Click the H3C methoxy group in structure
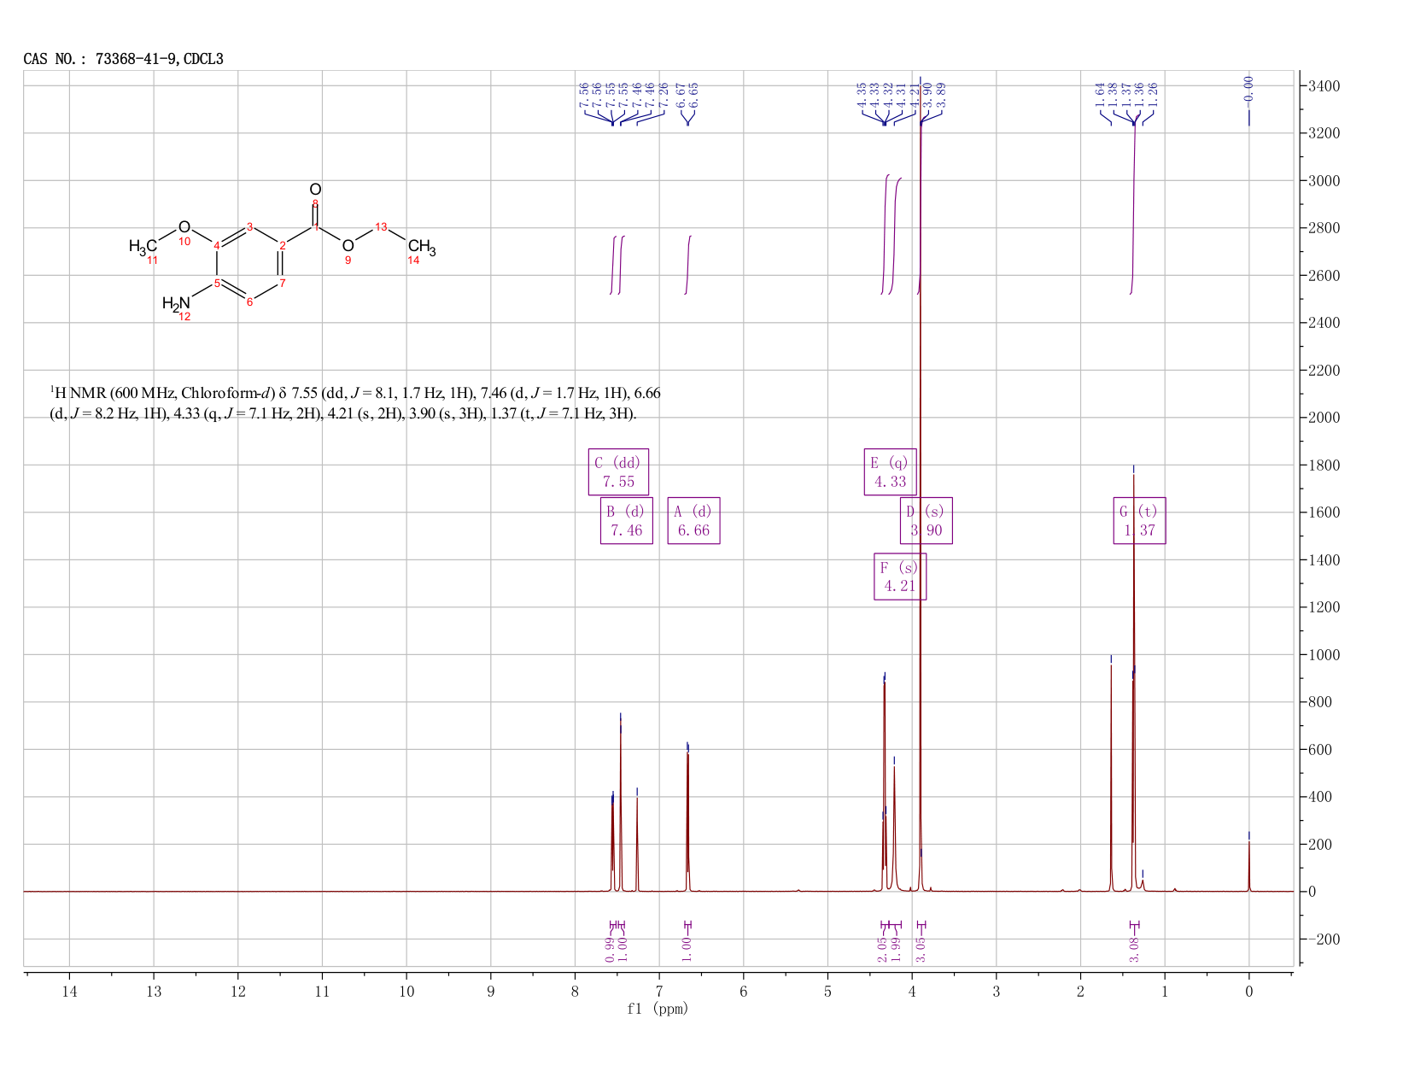Image resolution: width=1409 pixels, height=1089 pixels. [x=143, y=246]
